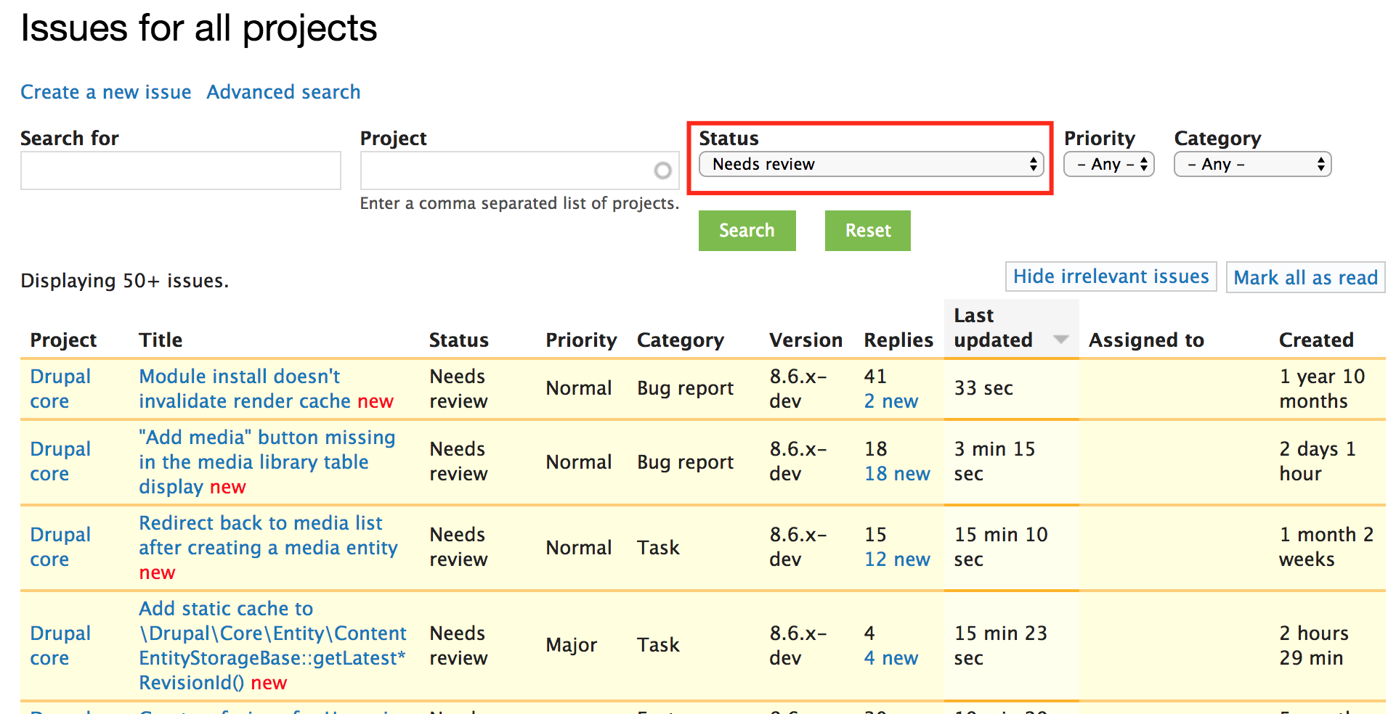This screenshot has width=1396, height=714.
Task: Open issue "Add media" button missing in media library
Action: pyautogui.click(x=267, y=462)
